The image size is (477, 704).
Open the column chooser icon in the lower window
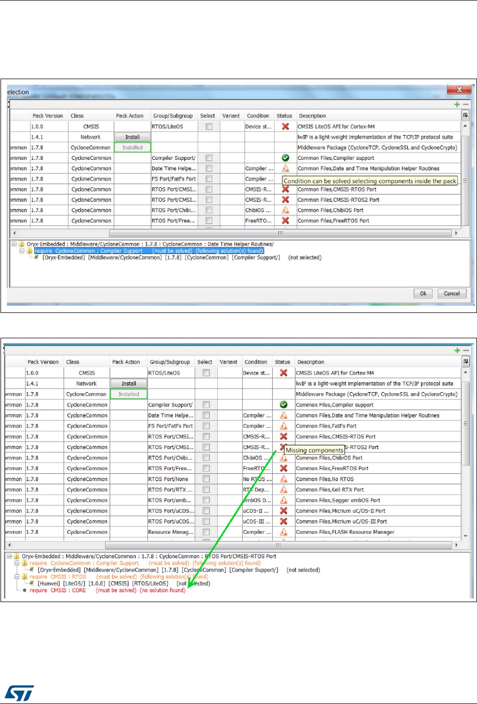[466, 362]
